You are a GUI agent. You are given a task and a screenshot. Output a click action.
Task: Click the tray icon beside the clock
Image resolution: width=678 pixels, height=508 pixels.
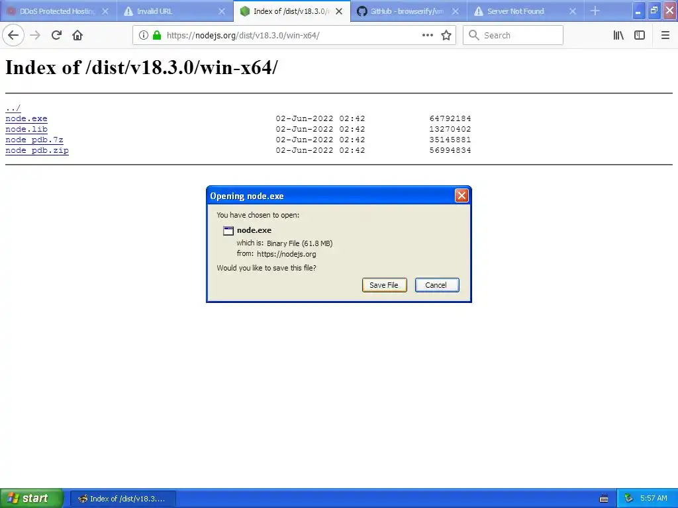628,499
